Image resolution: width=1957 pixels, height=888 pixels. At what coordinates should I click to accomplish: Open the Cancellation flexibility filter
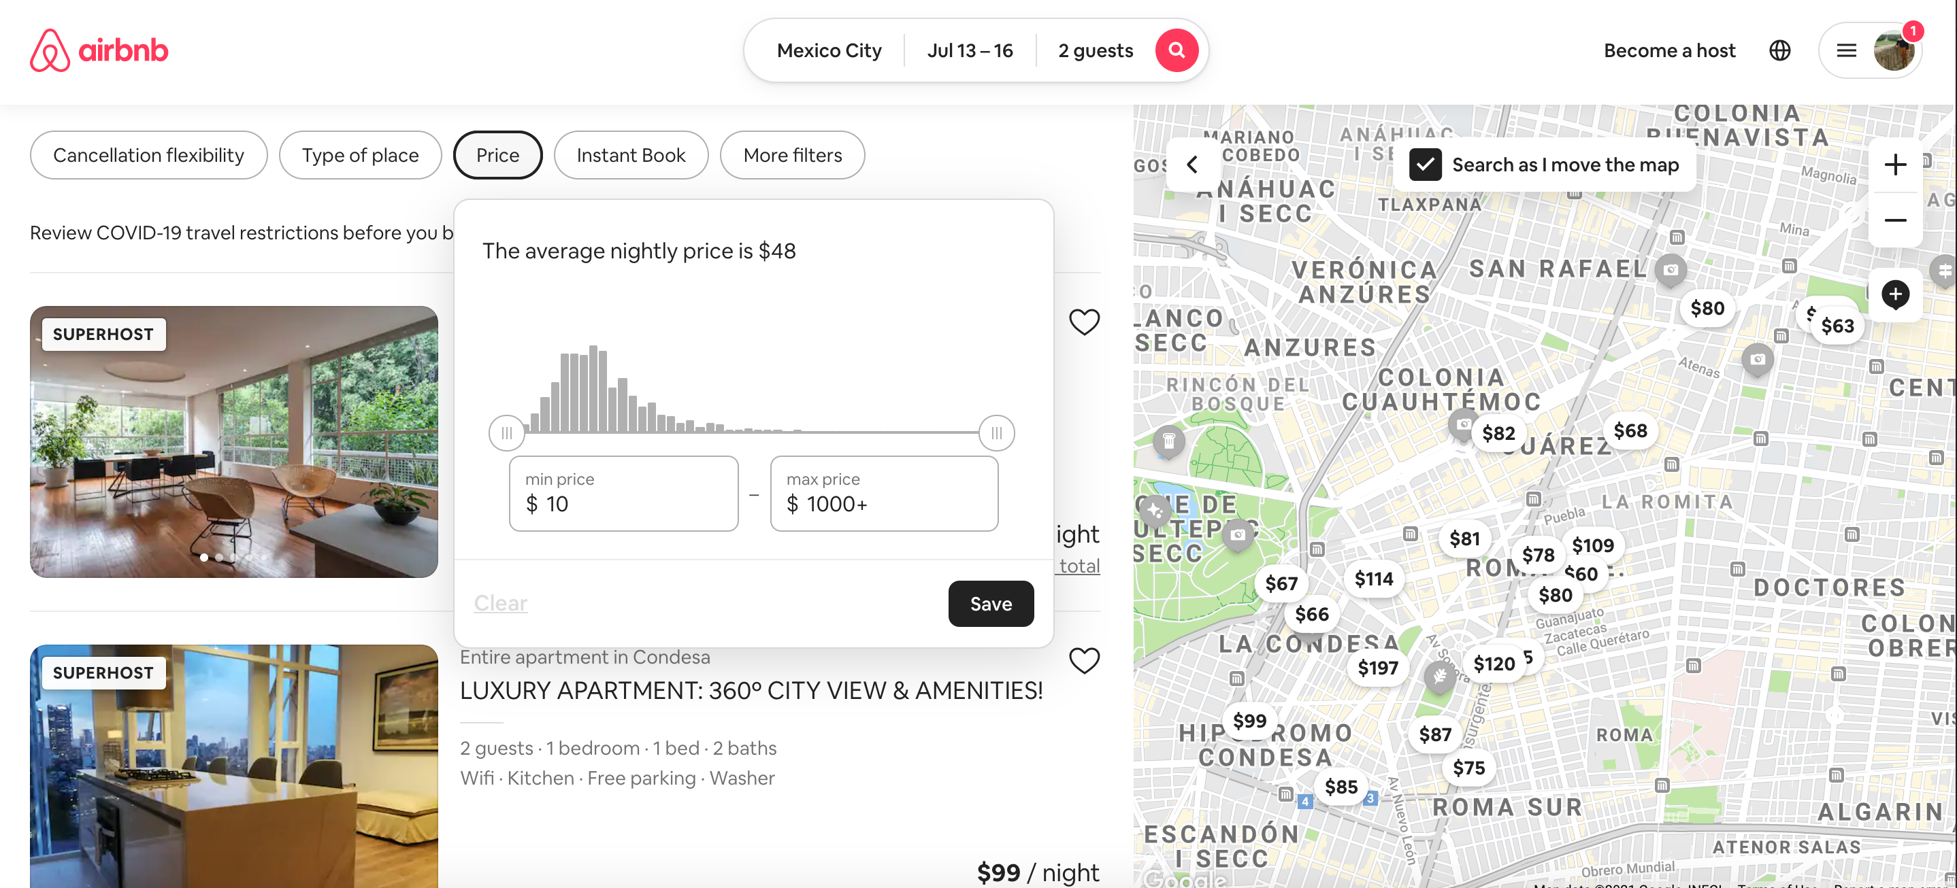pos(148,156)
